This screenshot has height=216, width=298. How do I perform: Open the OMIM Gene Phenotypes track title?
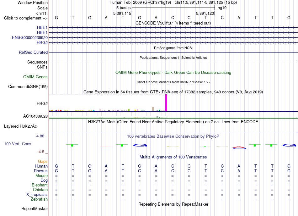point(173,72)
